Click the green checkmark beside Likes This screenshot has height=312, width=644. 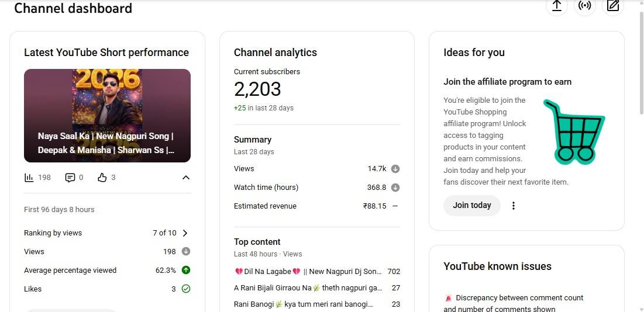(186, 289)
